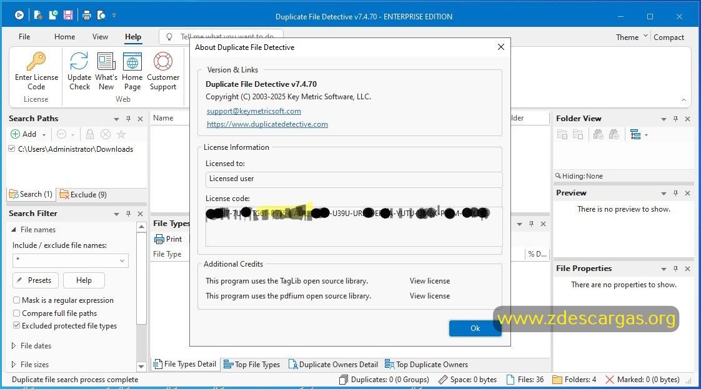Click the Start Search play icon
This screenshot has height=389, width=701.
pos(19,15)
